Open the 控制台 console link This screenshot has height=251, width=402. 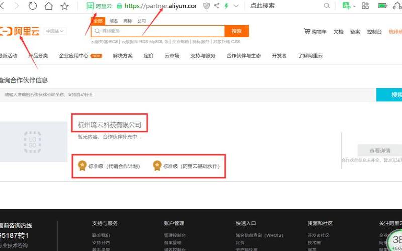[374, 32]
